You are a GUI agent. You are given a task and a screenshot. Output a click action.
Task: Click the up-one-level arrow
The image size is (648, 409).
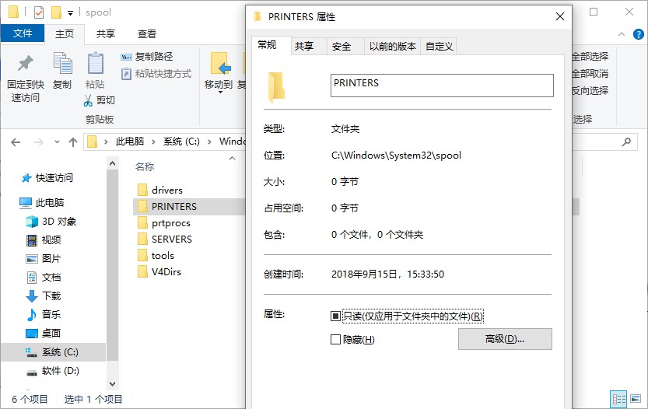point(73,142)
